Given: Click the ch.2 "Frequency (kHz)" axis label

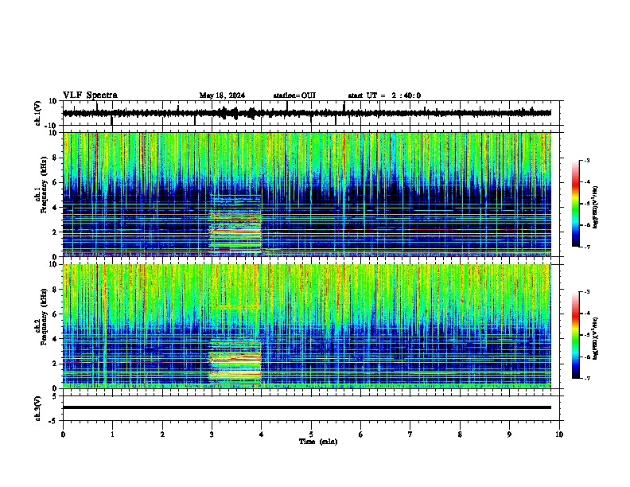Looking at the screenshot, I should point(44,317).
